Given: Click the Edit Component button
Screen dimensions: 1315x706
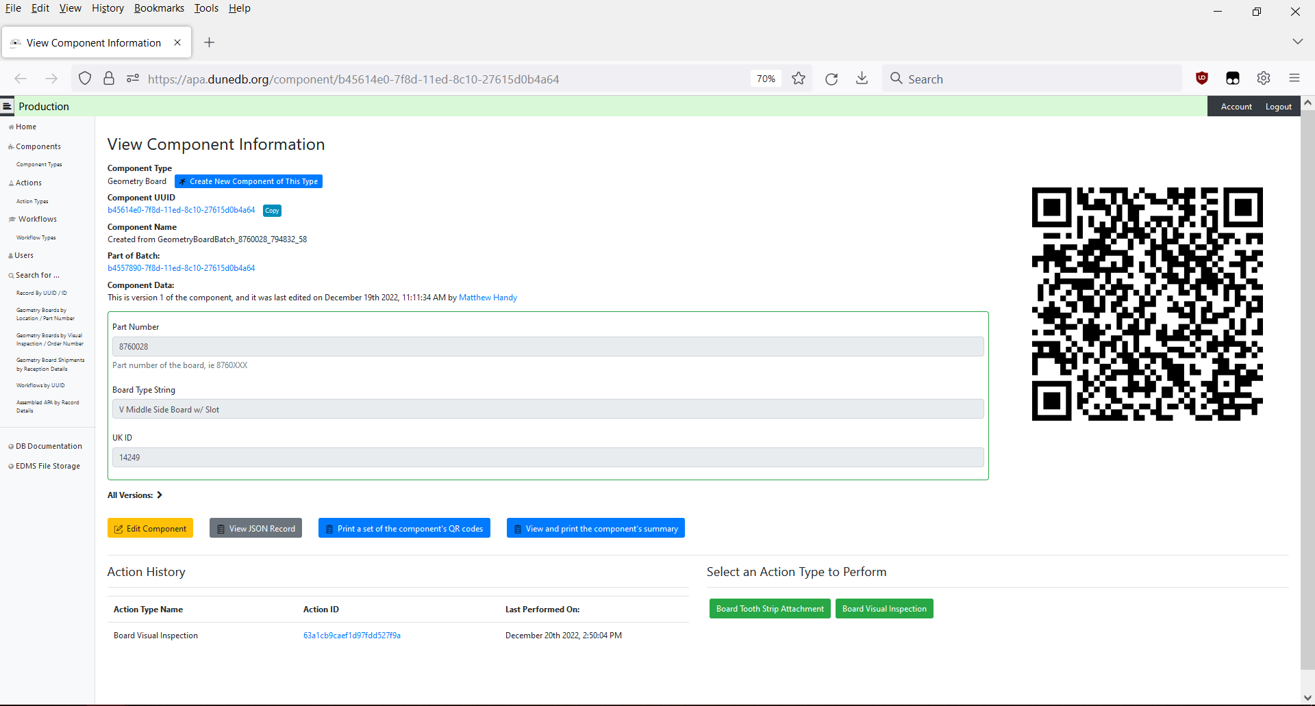Looking at the screenshot, I should [150, 528].
